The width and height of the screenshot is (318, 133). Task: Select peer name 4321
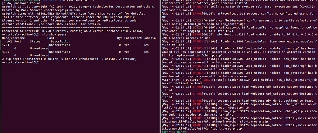[6, 52]
